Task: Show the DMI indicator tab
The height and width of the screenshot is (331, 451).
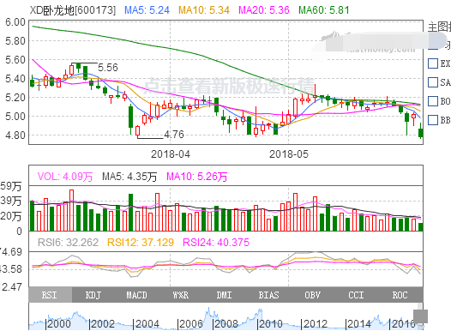Action: pos(225,295)
